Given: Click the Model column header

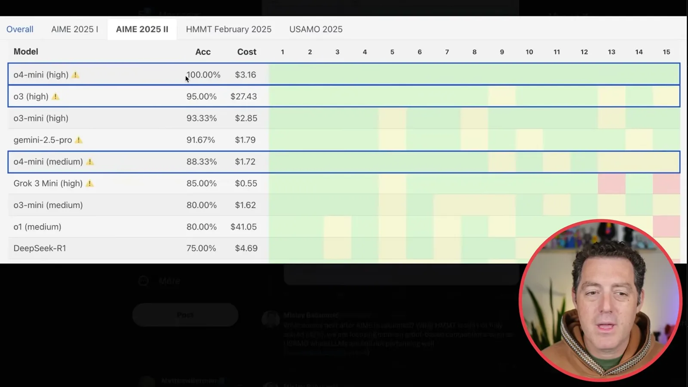Looking at the screenshot, I should click(x=26, y=52).
